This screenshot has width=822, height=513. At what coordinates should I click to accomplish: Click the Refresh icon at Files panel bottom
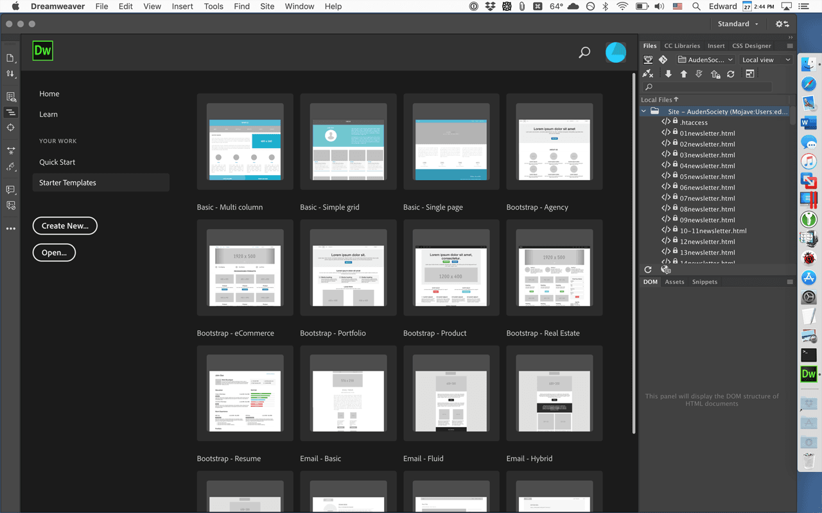[x=648, y=269]
